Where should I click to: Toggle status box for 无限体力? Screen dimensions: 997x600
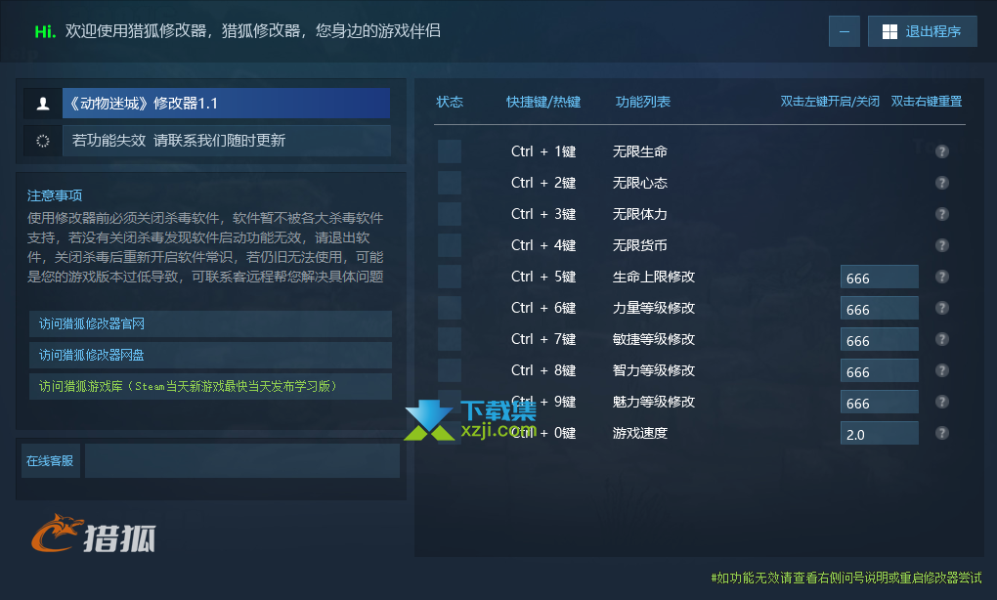click(450, 214)
